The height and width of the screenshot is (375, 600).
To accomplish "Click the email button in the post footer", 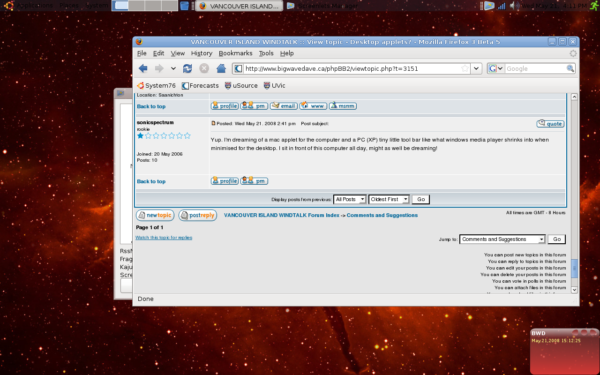I will click(284, 106).
